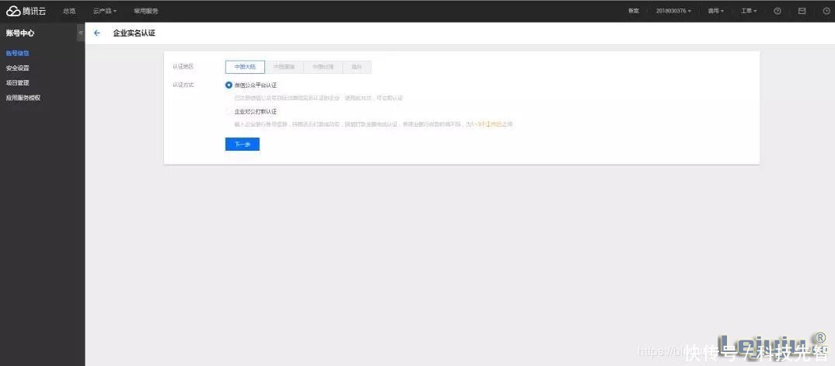Click the Tencent Cloud logo

26,11
